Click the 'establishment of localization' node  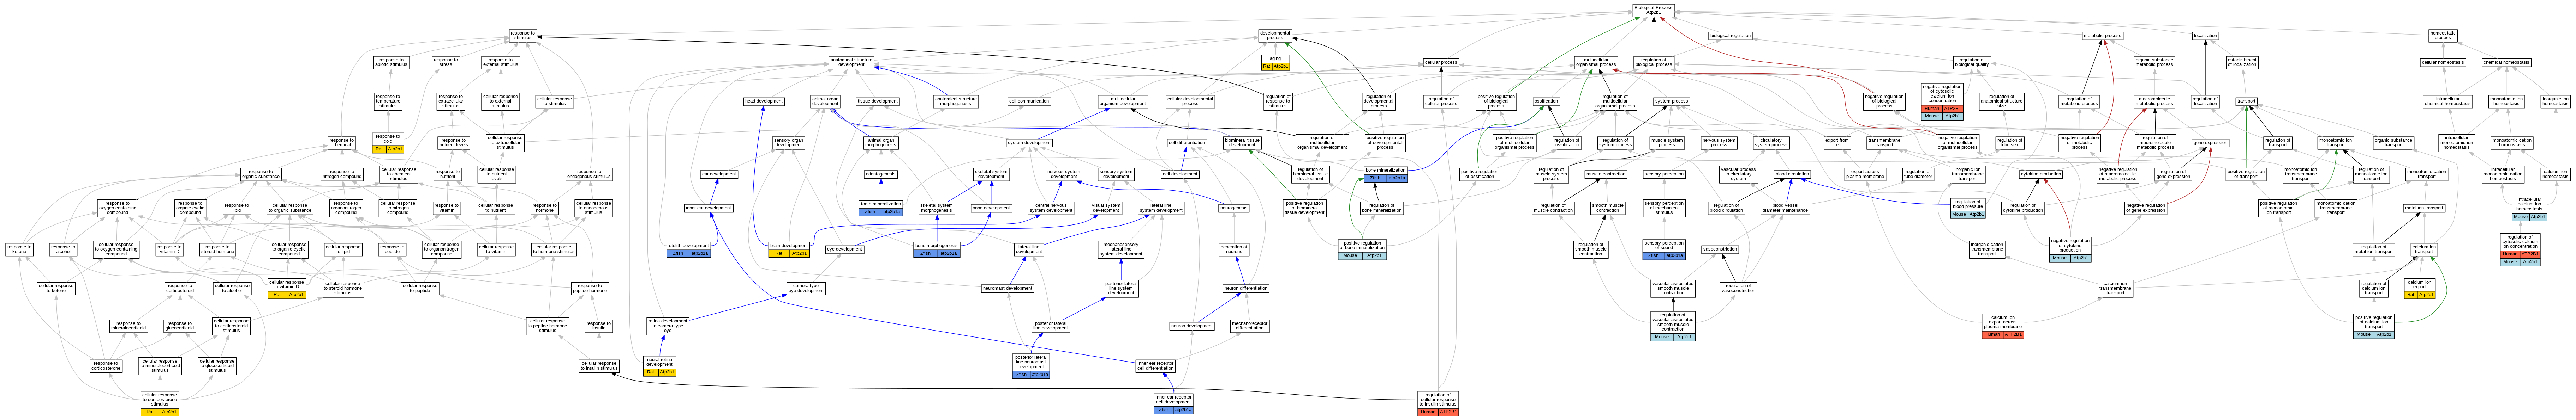(2242, 62)
